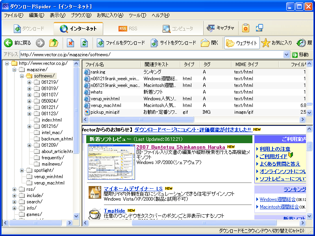The height and width of the screenshot is (236, 315).
Task: Click the TmpHide coffee cup icon
Action: pos(95,214)
